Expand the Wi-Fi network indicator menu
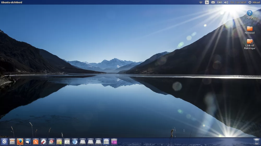Screen dimensions: 261x146 click(201, 2)
